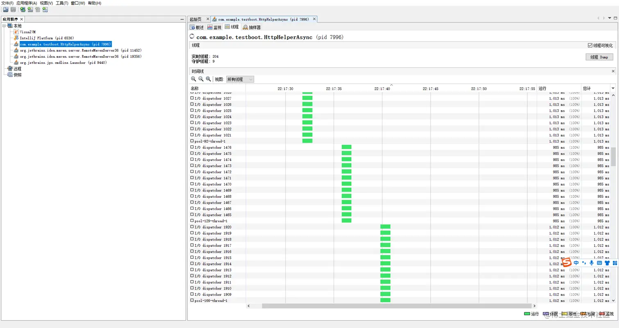Sort by the 名称 column header
Image resolution: width=619 pixels, height=328 pixels.
pos(217,88)
